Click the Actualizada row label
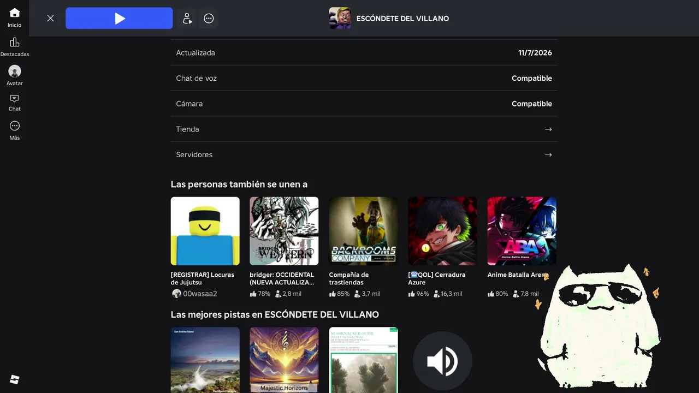699x393 pixels. (x=196, y=53)
